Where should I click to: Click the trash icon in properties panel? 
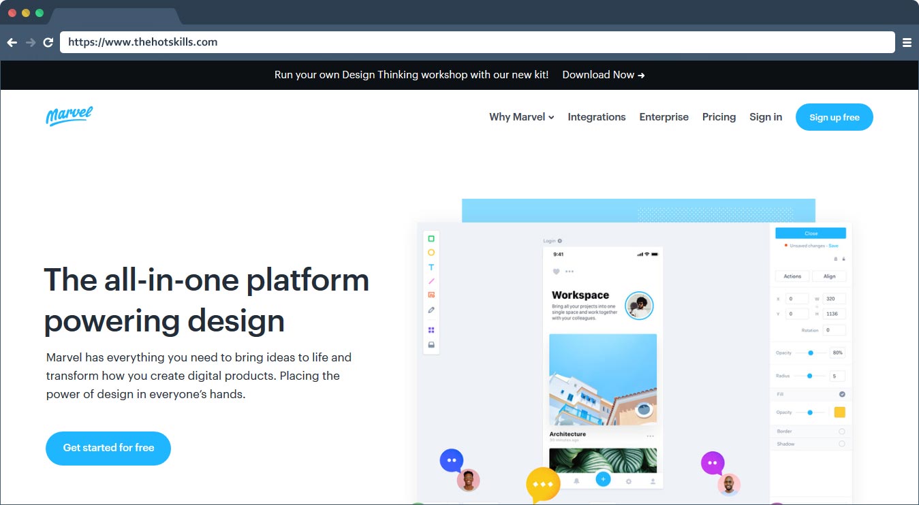coord(836,259)
